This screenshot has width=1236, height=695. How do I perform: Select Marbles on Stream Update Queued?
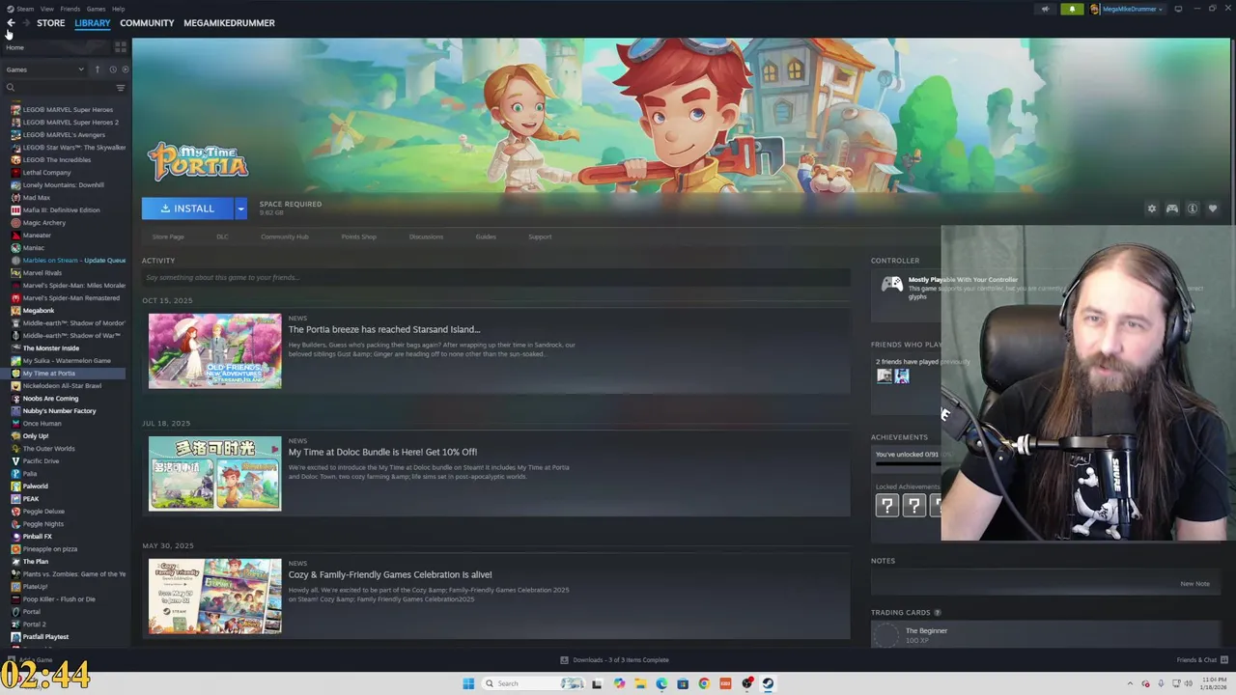73,261
